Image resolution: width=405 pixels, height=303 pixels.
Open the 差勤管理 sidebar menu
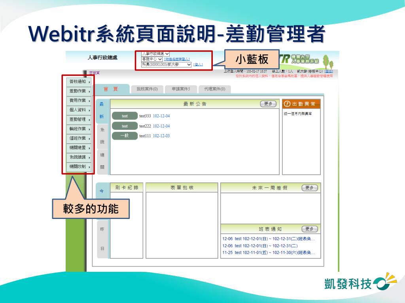tap(79, 119)
